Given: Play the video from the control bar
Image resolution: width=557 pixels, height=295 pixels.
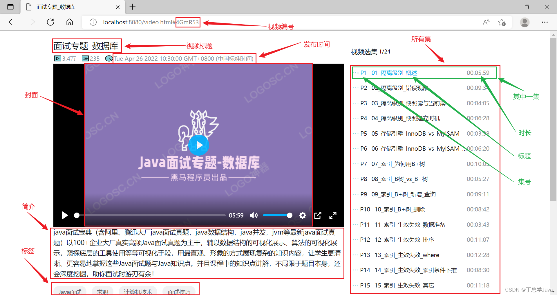Looking at the screenshot, I should (65, 215).
